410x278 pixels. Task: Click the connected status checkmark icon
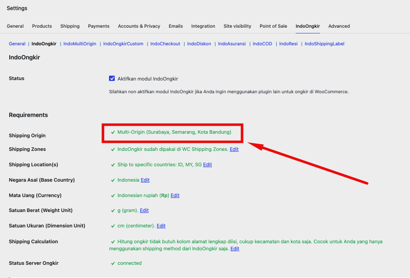113,263
